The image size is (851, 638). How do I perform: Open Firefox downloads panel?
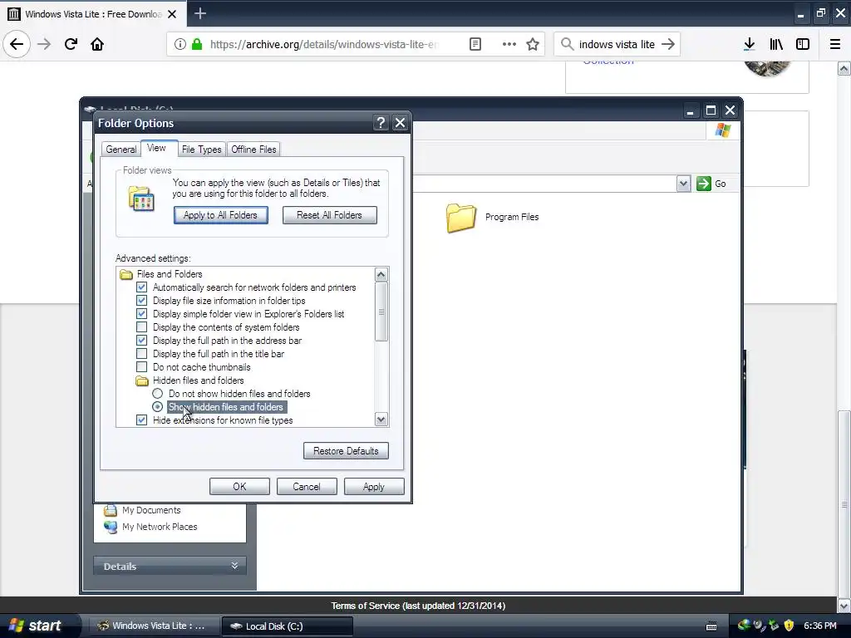[749, 44]
